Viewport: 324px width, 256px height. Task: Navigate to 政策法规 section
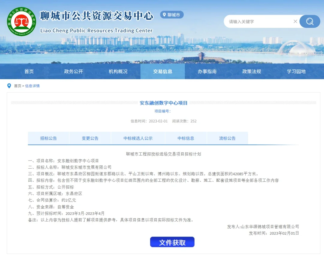click(251, 72)
